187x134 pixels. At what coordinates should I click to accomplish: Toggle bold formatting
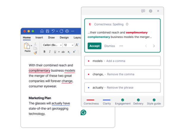[44, 52]
